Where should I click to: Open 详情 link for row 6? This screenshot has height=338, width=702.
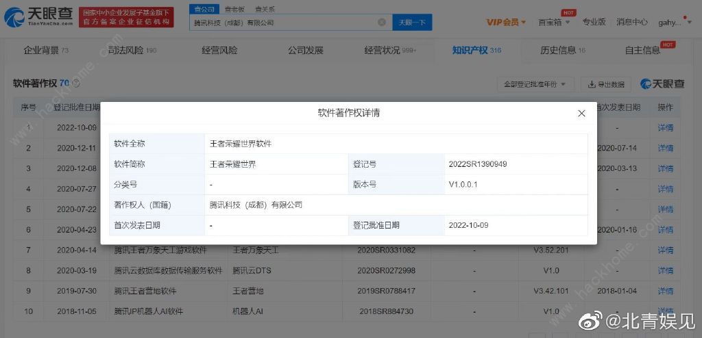point(665,230)
